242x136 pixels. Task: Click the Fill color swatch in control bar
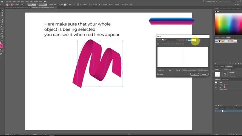pyautogui.click(x=8, y=5)
